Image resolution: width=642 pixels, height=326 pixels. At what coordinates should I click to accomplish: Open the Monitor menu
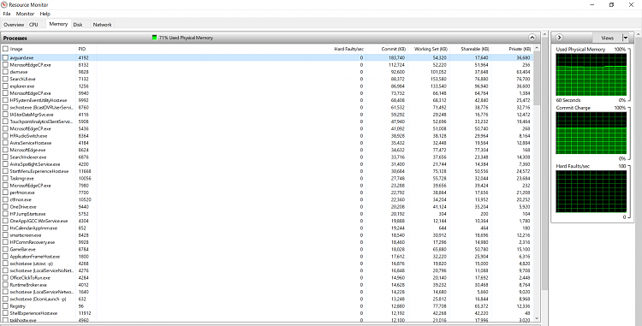click(x=25, y=14)
